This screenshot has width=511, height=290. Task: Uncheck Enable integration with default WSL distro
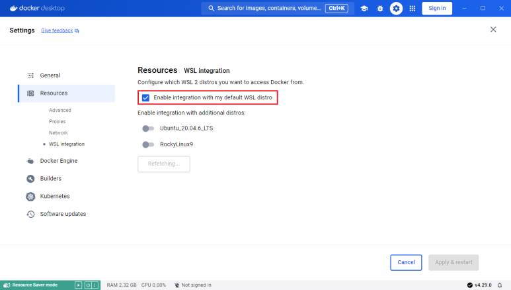(145, 97)
